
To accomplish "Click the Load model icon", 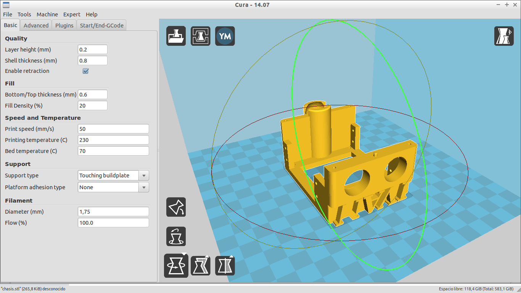I will (x=176, y=36).
